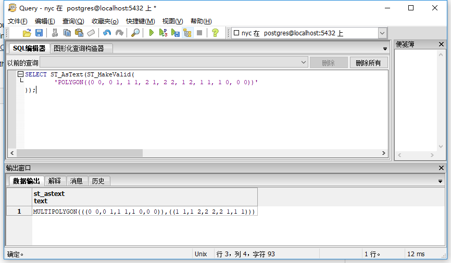This screenshot has width=451, height=263.
Task: Click the editor horizontal scrollbar thumb
Action: click(80, 153)
